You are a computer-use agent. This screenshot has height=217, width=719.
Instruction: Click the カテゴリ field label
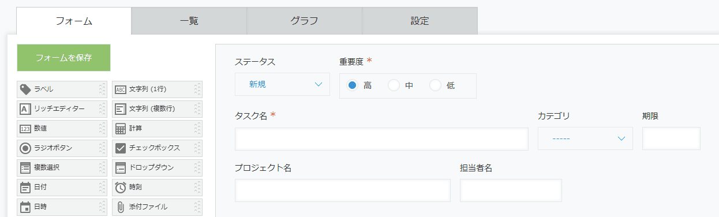pos(554,116)
